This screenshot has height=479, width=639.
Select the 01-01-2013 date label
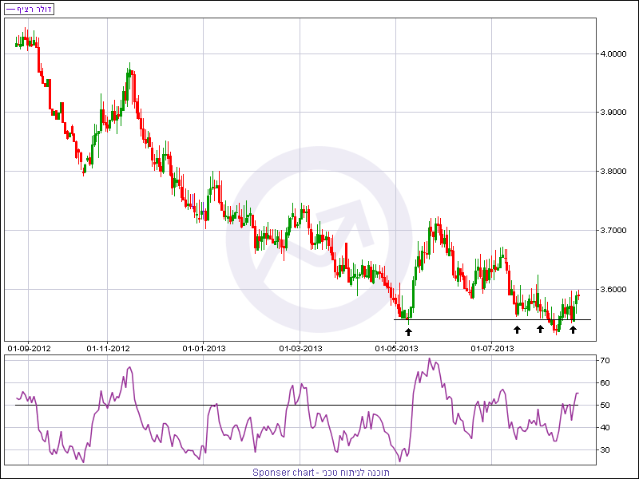[204, 348]
